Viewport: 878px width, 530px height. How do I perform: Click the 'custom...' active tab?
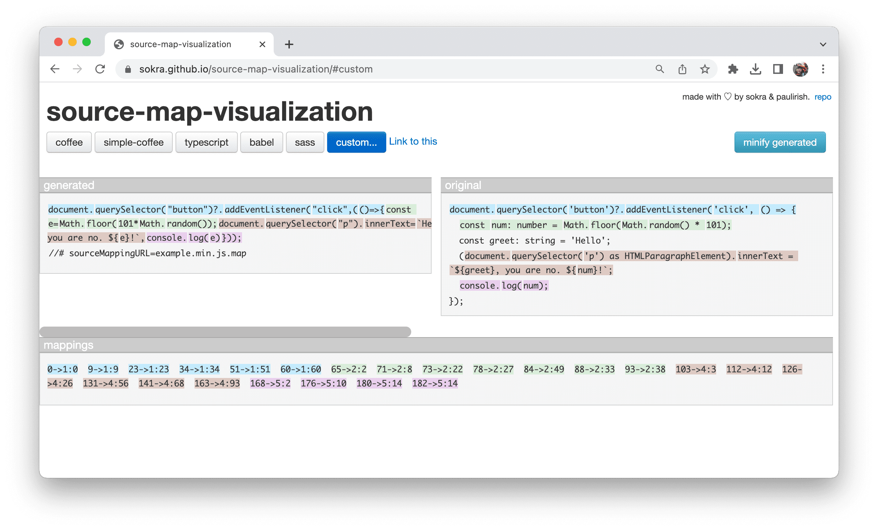355,143
